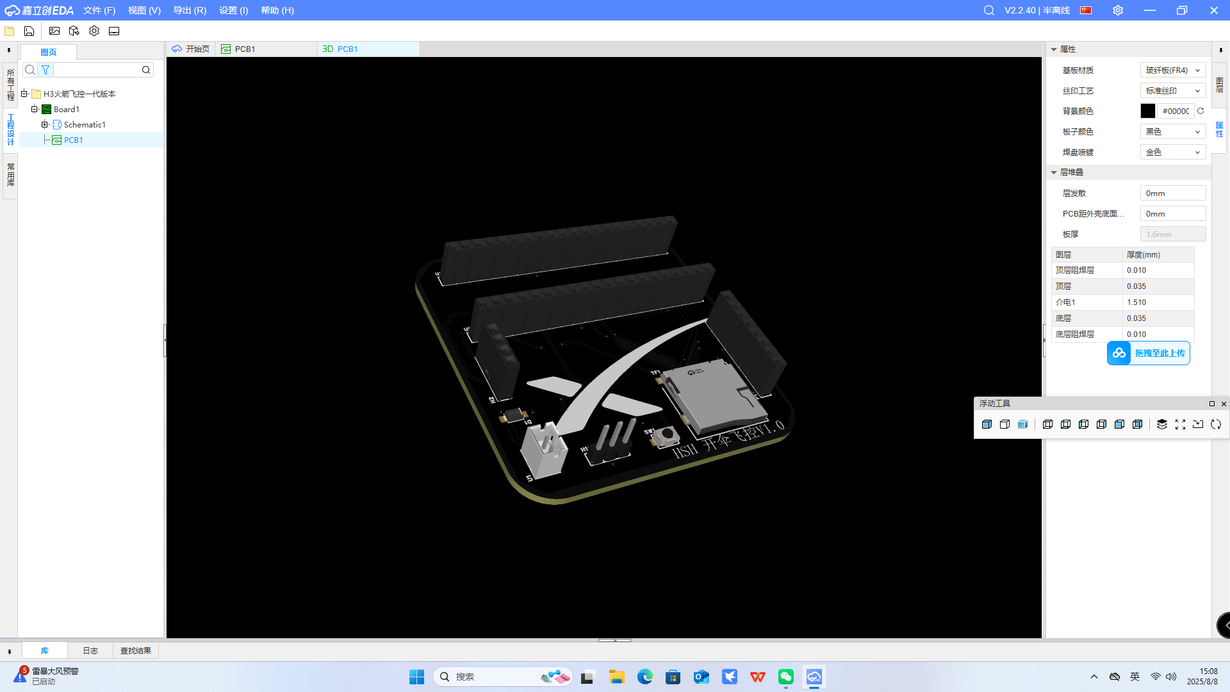
Task: Select the wireframe outline cube view icon
Action: tap(1004, 424)
